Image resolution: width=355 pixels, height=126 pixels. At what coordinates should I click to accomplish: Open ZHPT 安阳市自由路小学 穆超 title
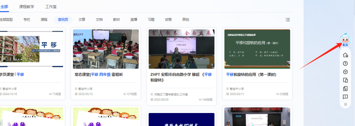181,77
